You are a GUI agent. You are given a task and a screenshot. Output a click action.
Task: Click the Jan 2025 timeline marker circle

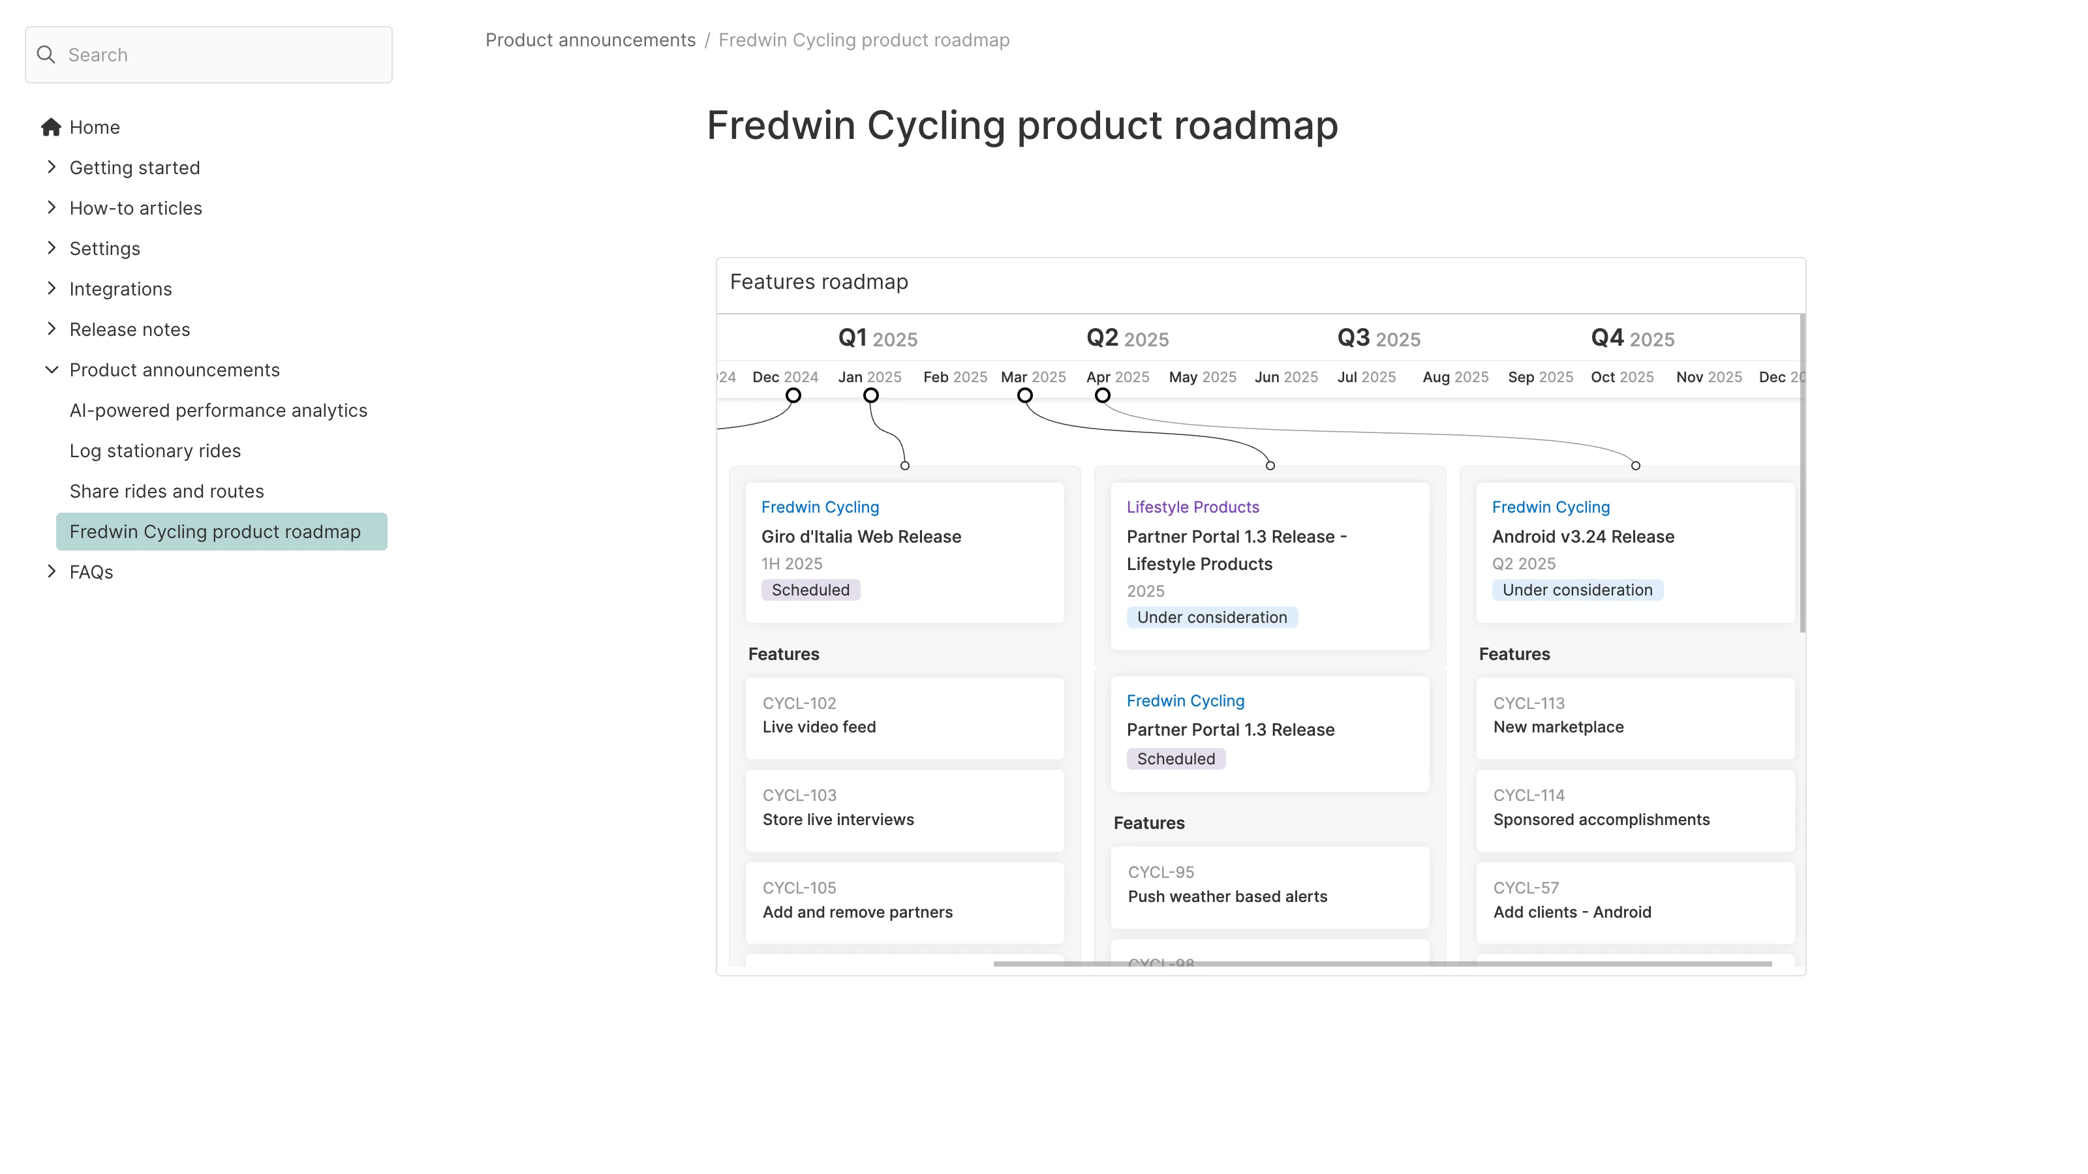[x=870, y=395]
